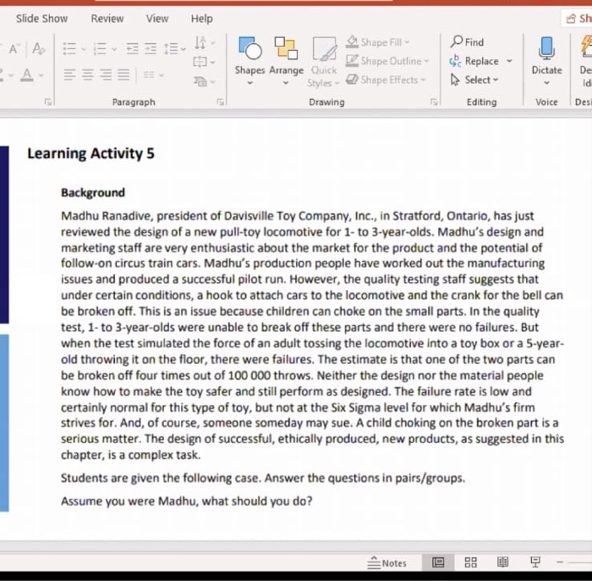The width and height of the screenshot is (592, 581).
Task: Click the Clear All Formatting icon
Action: (x=39, y=49)
